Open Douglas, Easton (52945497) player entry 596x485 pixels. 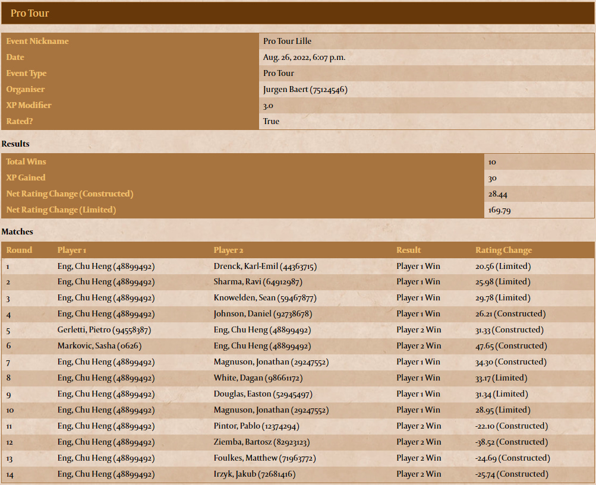pyautogui.click(x=263, y=394)
